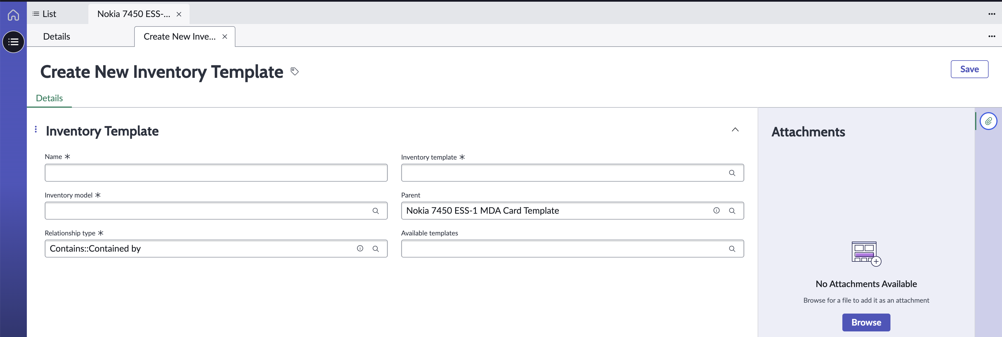
Task: Select the green Details form tab
Action: pos(49,98)
